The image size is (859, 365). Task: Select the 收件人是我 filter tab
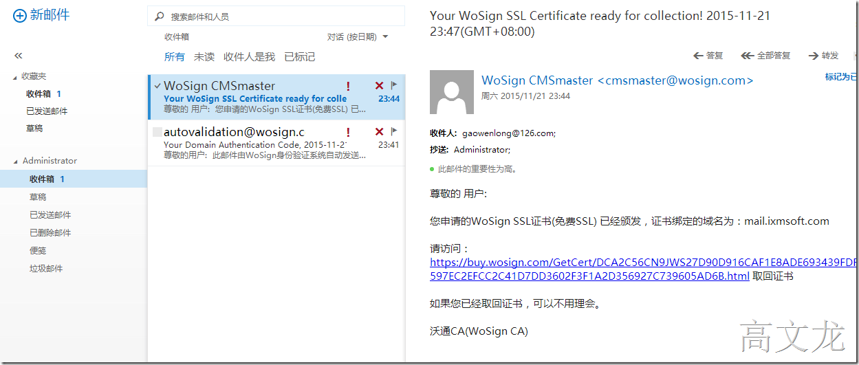[x=249, y=57]
